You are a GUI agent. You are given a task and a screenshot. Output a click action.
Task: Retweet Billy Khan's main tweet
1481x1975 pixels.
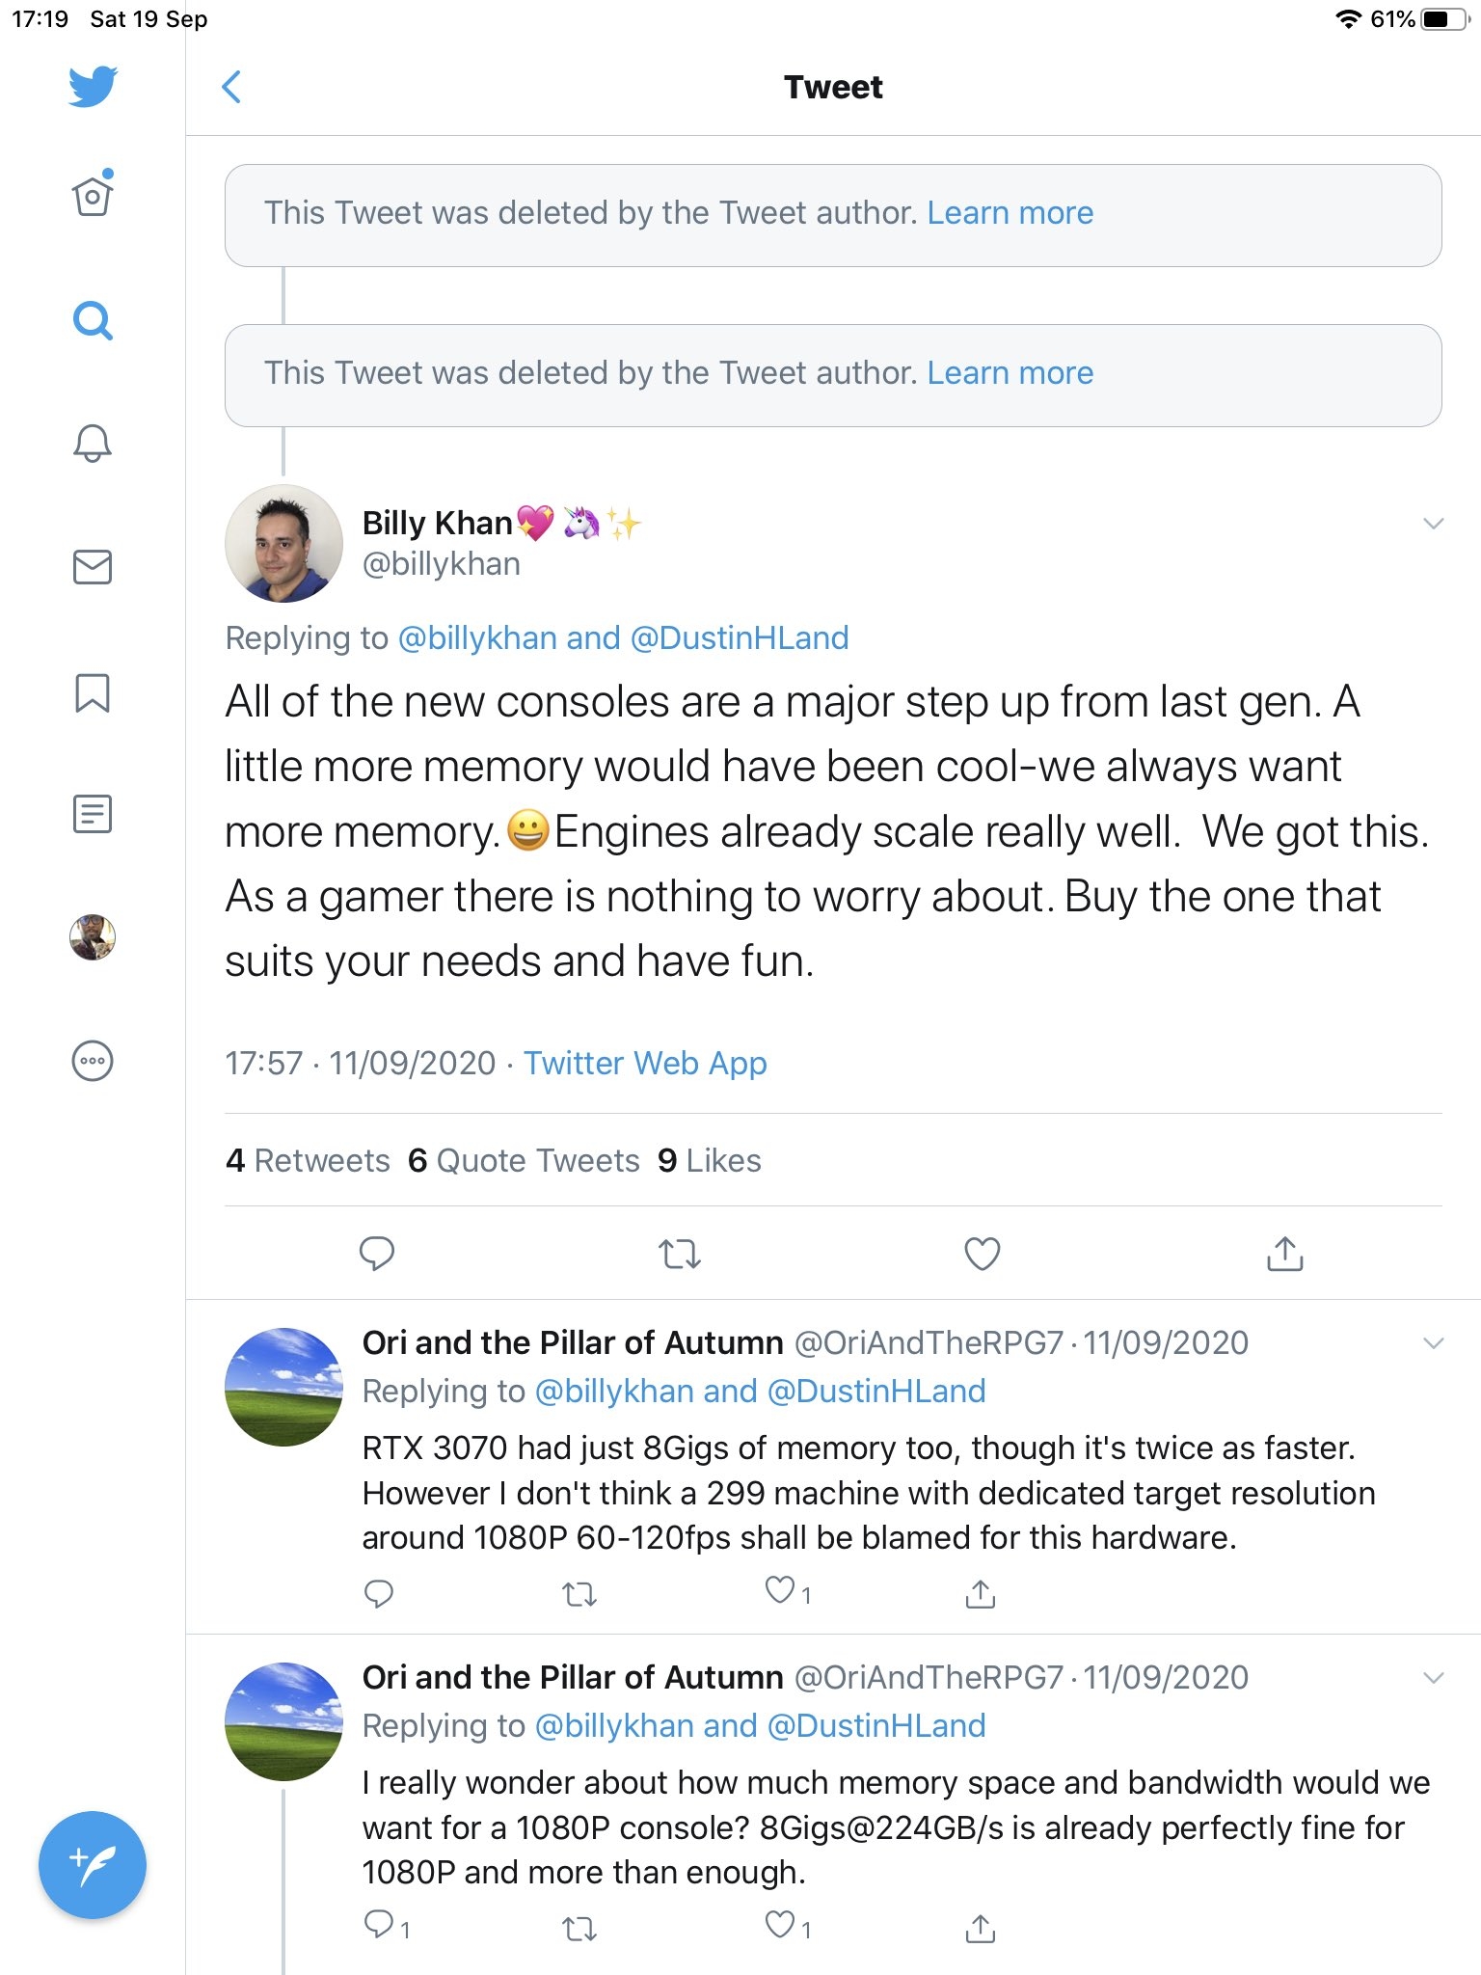coord(679,1254)
